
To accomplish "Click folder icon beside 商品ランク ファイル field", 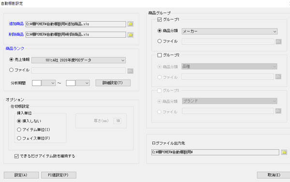I will point(130,71).
